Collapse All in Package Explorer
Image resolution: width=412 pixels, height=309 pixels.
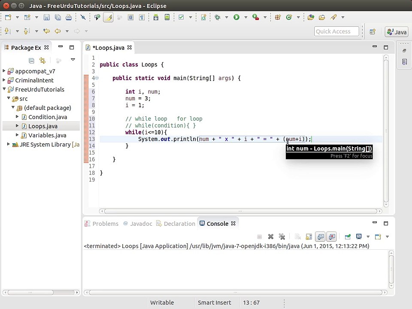pyautogui.click(x=31, y=61)
